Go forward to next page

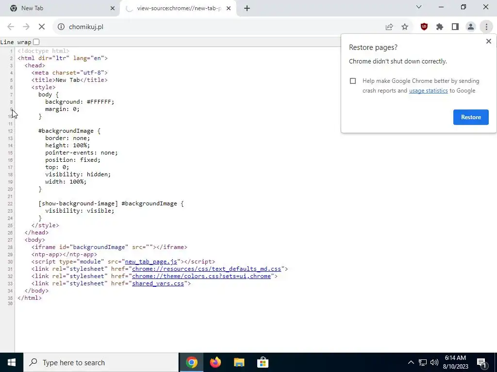point(26,27)
